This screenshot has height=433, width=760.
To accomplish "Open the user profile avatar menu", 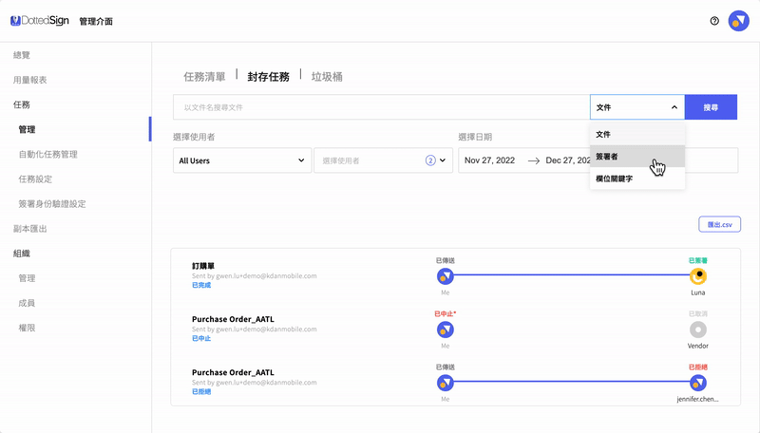I will pyautogui.click(x=738, y=21).
